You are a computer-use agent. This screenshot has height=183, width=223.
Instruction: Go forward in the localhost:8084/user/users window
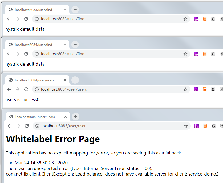tap(18, 89)
